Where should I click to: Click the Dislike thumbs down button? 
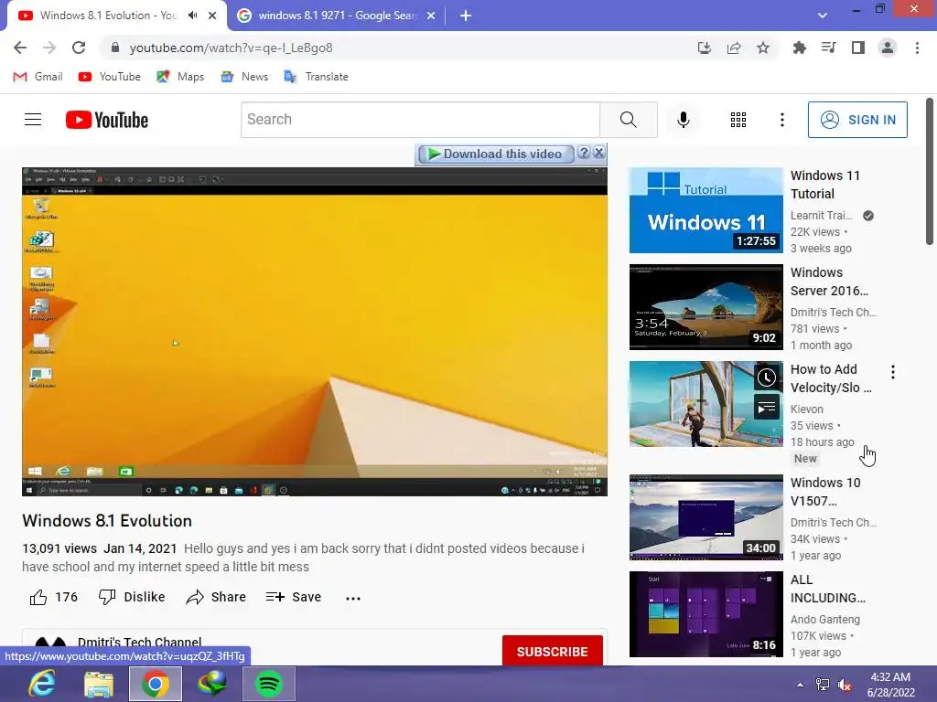[x=132, y=598]
